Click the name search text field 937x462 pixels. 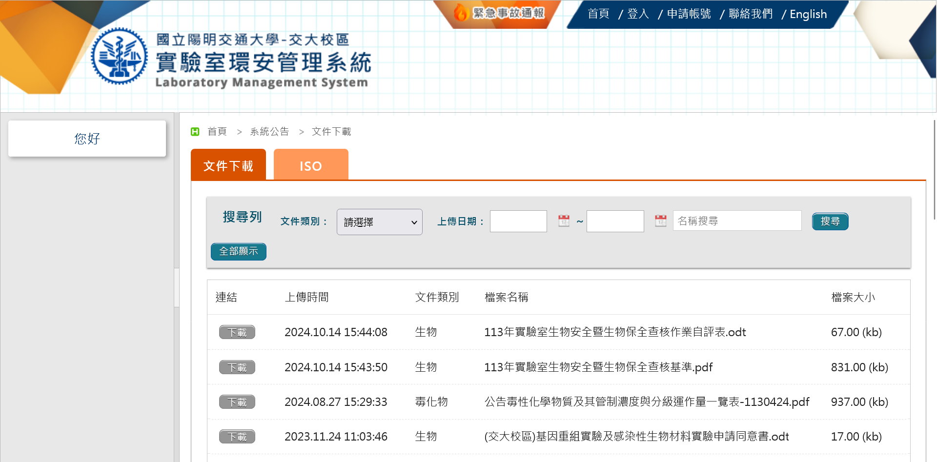(737, 221)
